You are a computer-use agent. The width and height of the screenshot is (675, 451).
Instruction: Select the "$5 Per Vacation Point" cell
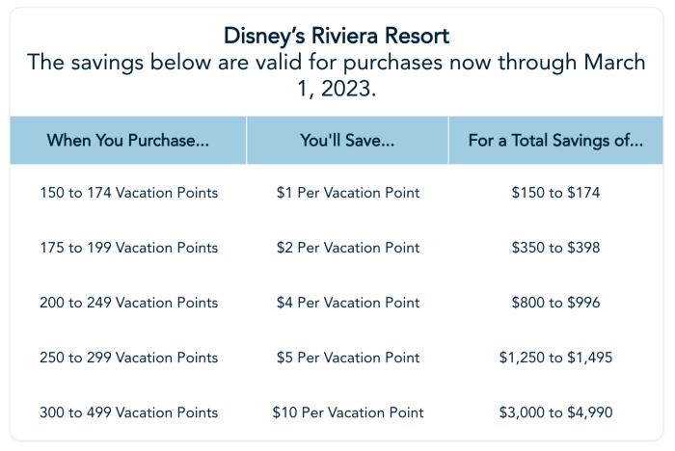coord(347,358)
